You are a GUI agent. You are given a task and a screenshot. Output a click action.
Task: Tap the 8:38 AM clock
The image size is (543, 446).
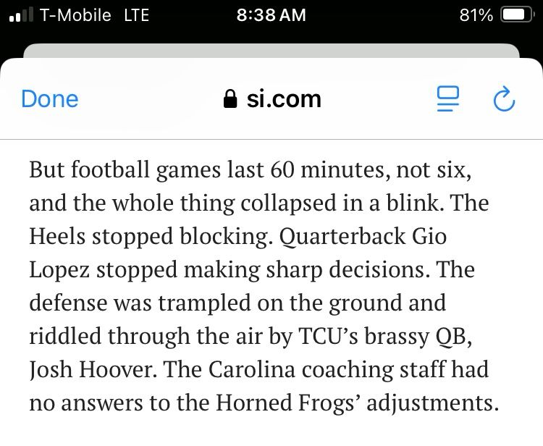[271, 15]
